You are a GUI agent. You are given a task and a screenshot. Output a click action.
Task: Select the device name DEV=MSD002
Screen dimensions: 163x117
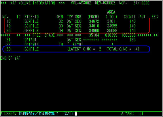105,3
